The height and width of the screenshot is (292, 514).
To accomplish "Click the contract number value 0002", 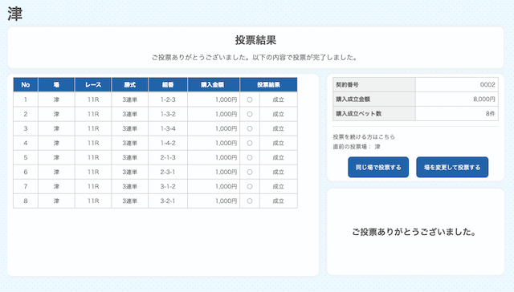I will 487,85.
